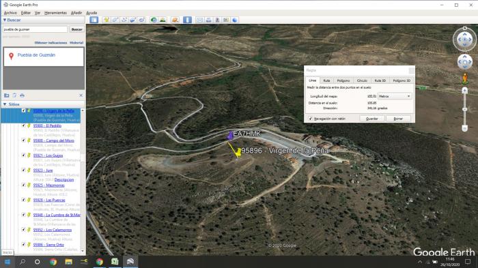Image resolution: width=478 pixels, height=268 pixels.
Task: Open the Herramientas menu
Action: tap(55, 13)
